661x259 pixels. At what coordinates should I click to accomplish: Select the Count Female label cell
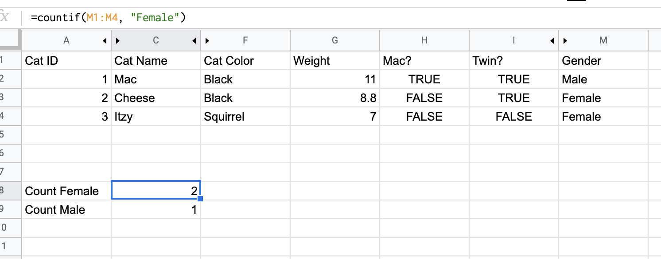click(66, 191)
